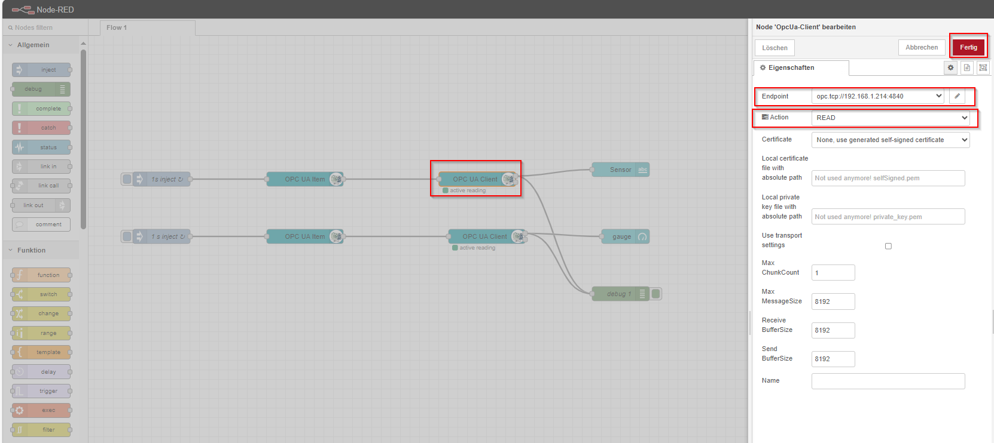Expand the Certificate dropdown

(891, 140)
